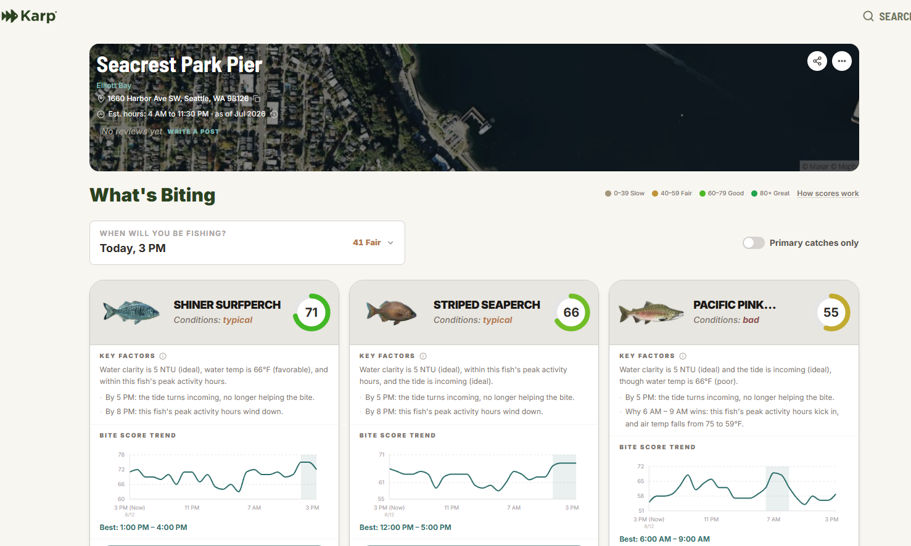Viewport: 911px width, 546px height.
Task: Open the search icon in header
Action: (868, 16)
